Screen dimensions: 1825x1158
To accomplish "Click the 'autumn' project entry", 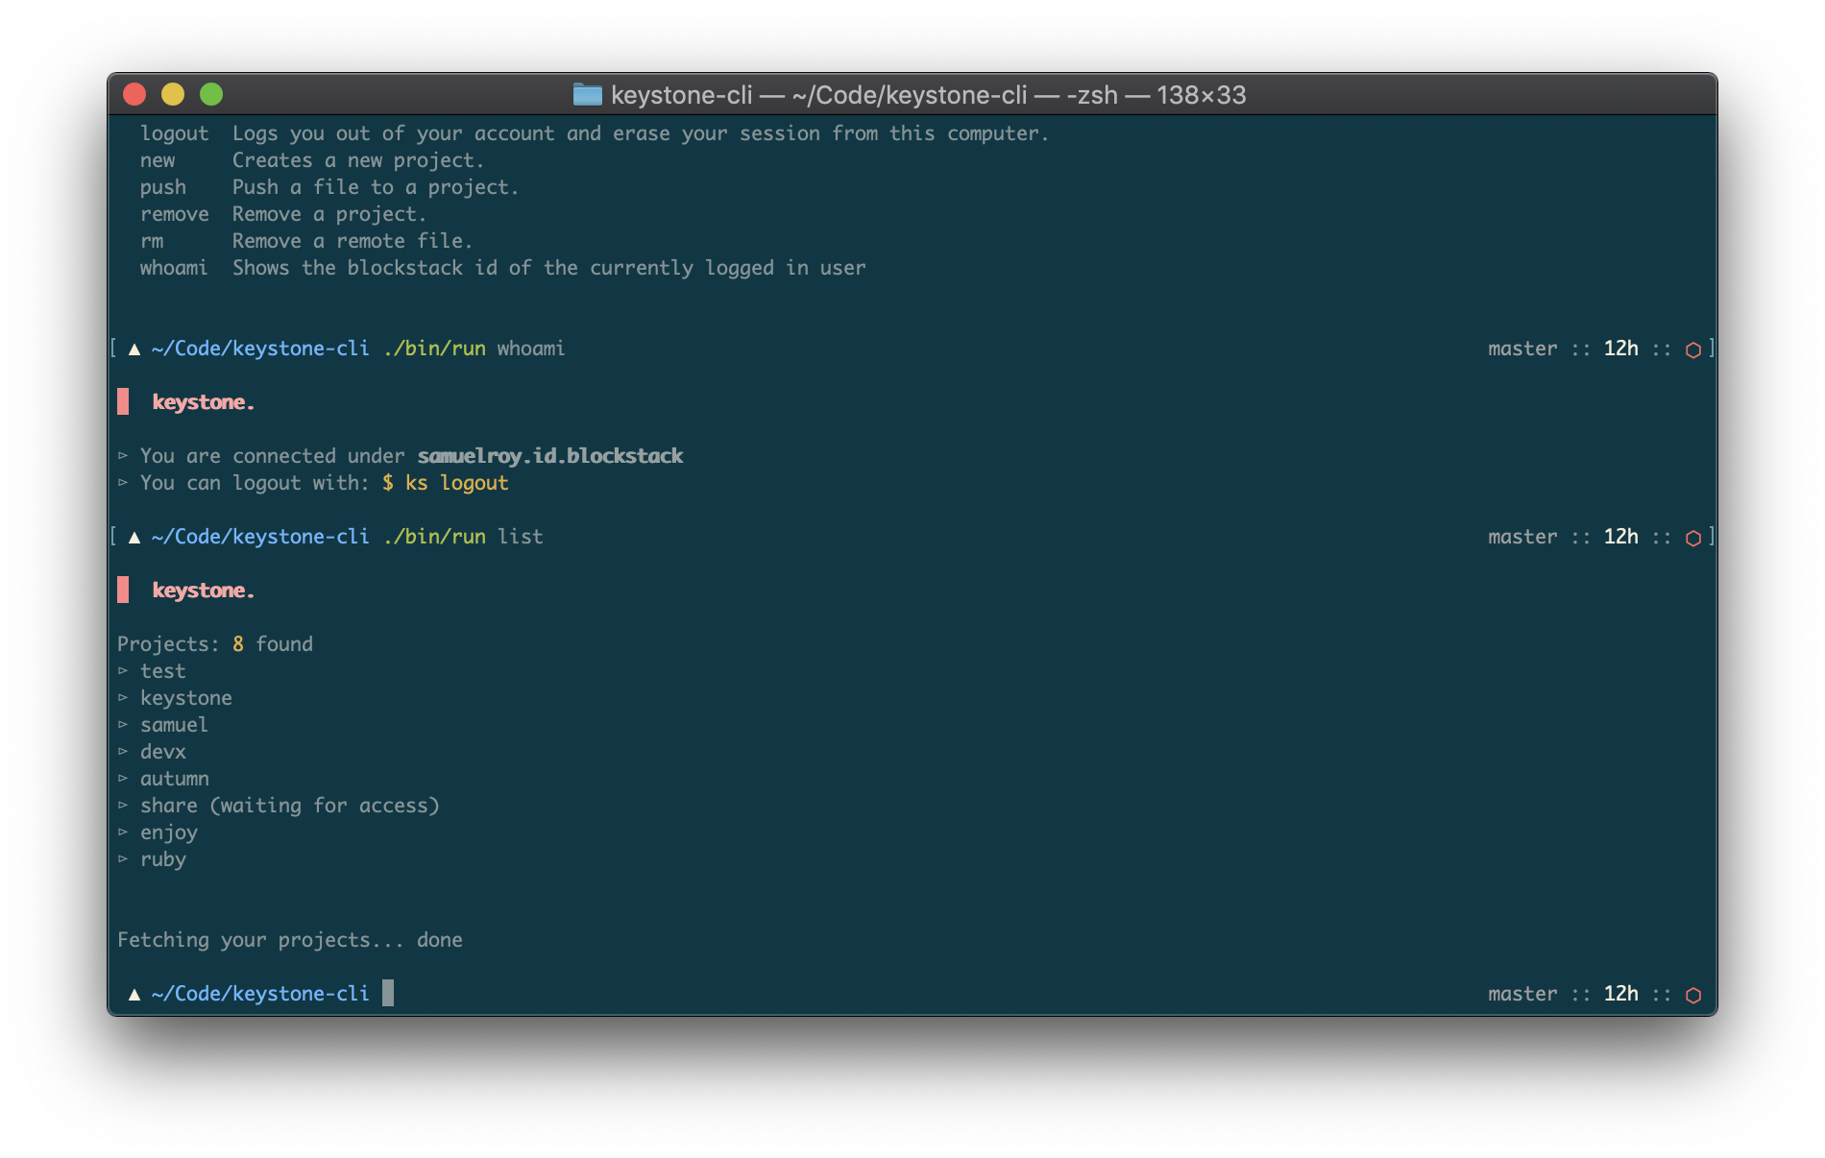I will [175, 779].
